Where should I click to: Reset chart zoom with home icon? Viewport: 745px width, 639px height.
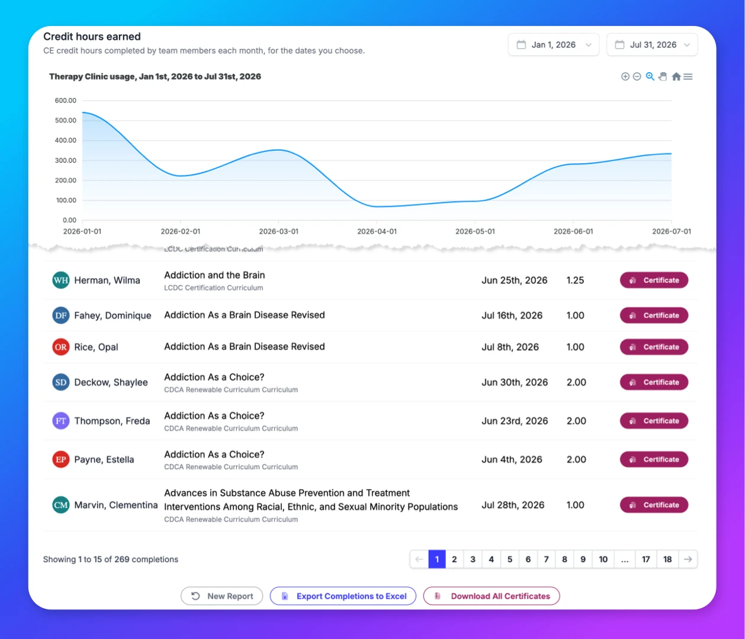[x=676, y=76]
